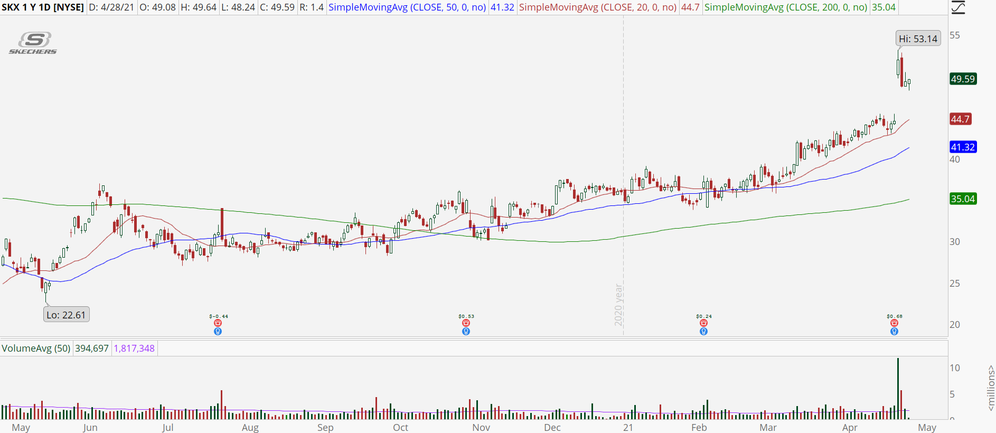Click the close price C: 49.59 in header
The width and height of the screenshot is (996, 433).
pos(277,7)
